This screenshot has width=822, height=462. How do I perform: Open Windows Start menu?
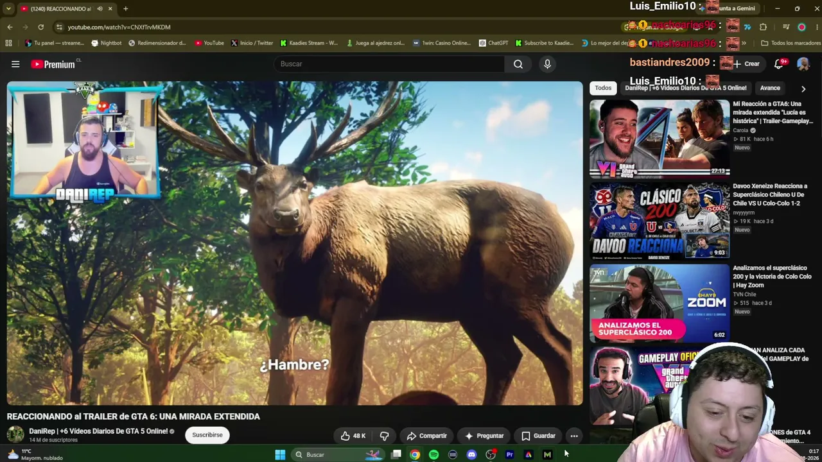click(x=280, y=454)
